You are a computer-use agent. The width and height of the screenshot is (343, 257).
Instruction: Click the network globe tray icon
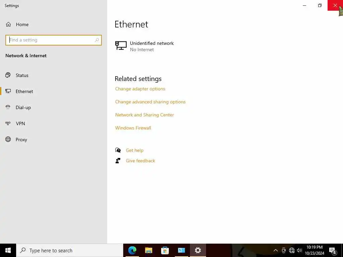292,250
